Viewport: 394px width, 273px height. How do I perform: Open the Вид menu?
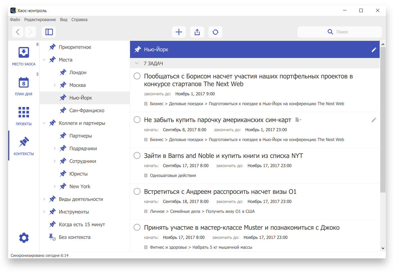(64, 20)
